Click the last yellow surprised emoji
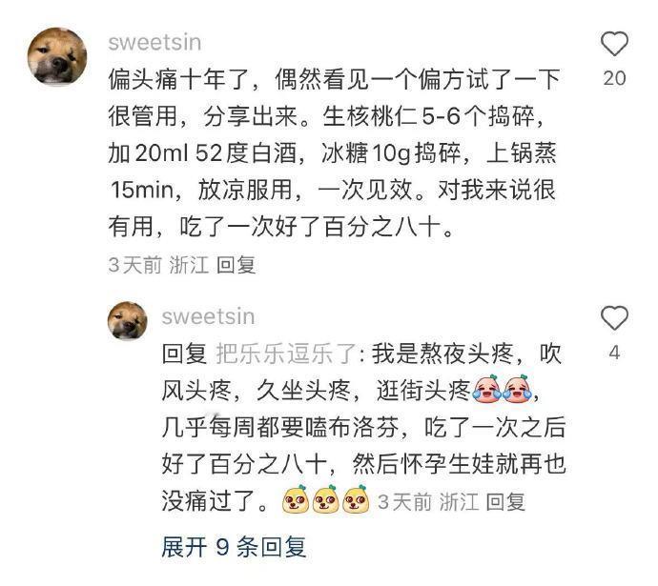This screenshot has height=586, width=658. 356,499
